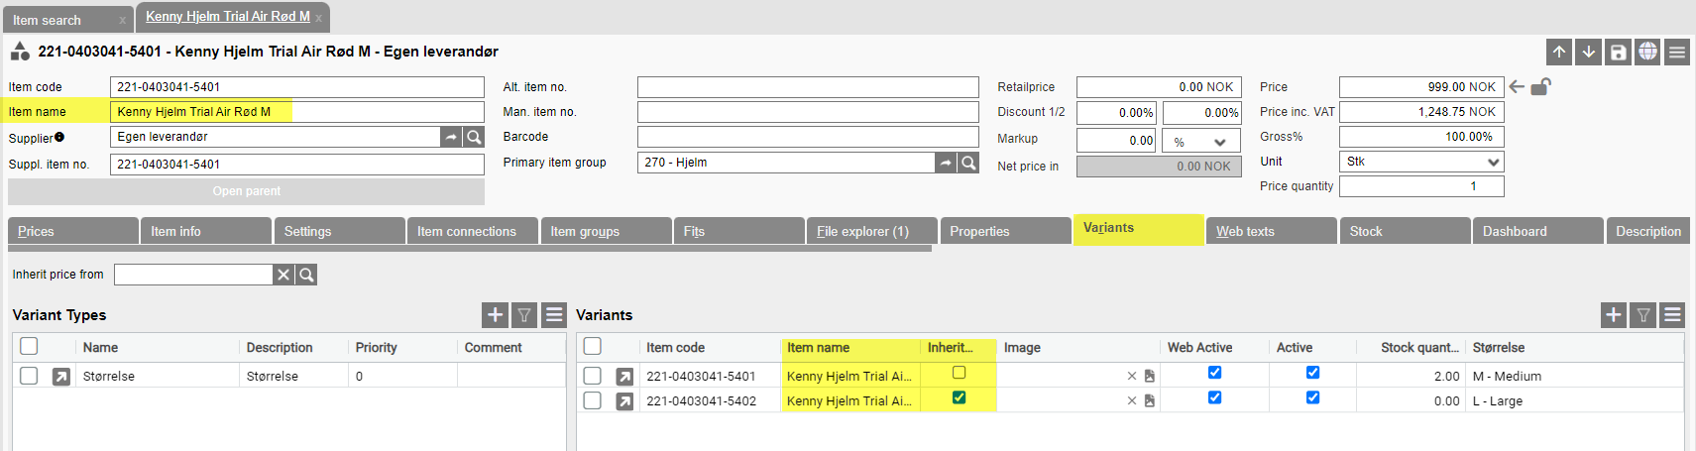
Task: Switch to the Dashboard tab
Action: [1537, 231]
